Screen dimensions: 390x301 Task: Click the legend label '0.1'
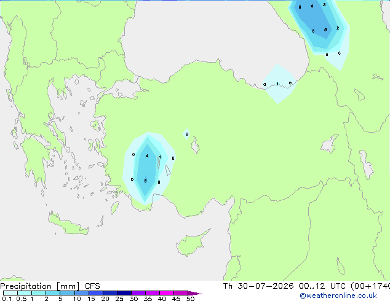7,299
